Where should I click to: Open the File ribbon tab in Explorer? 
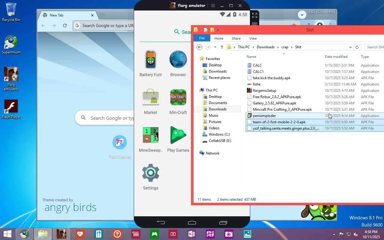tap(202, 38)
